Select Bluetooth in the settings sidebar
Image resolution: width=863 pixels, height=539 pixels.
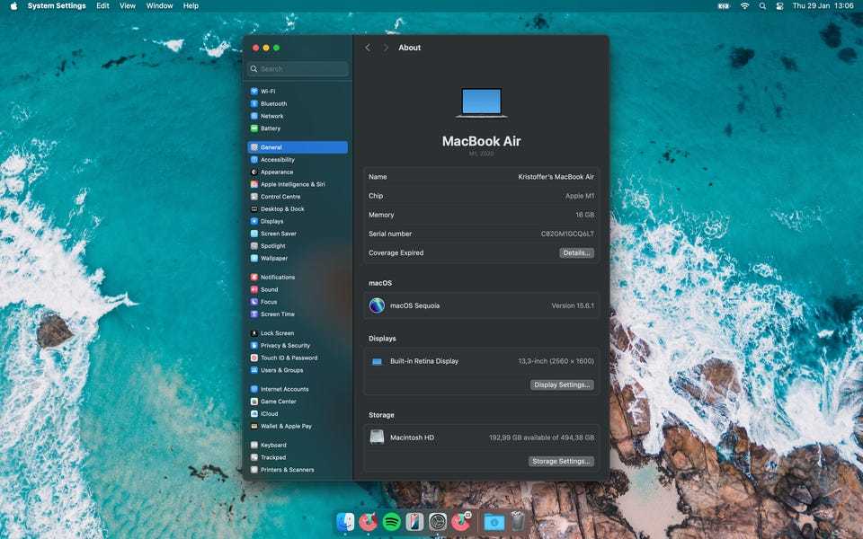coord(273,104)
